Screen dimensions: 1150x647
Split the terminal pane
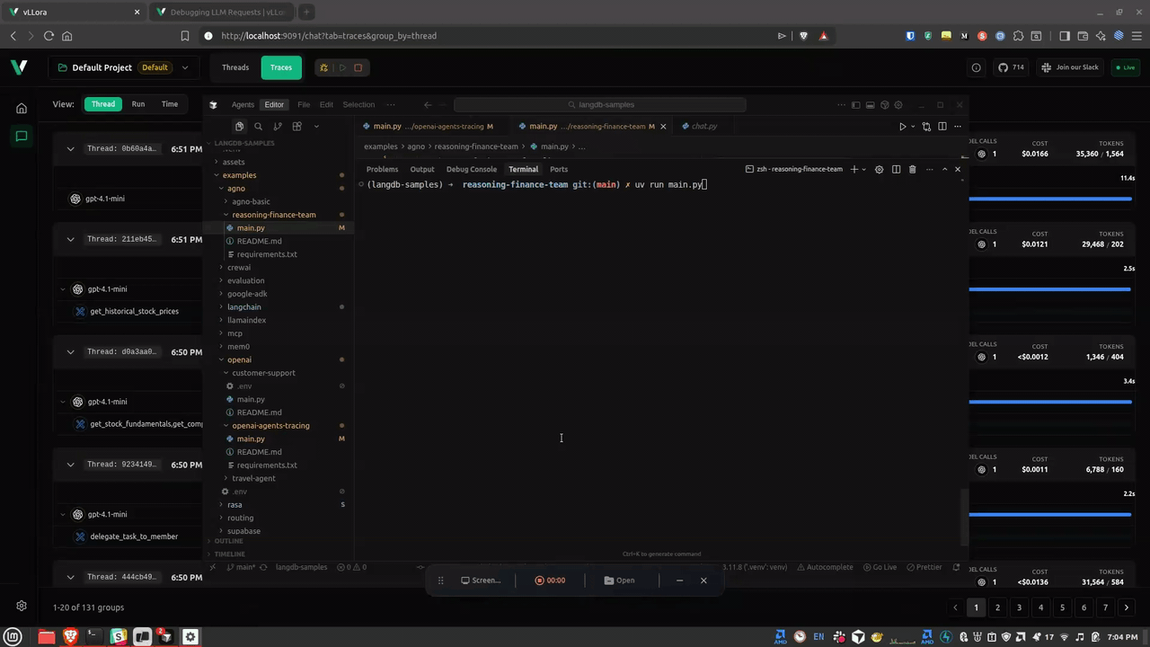[896, 169]
